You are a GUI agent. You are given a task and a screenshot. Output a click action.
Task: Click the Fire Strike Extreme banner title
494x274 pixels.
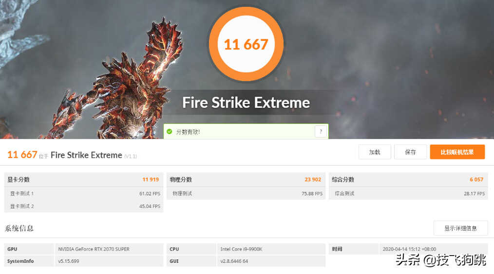(x=246, y=103)
